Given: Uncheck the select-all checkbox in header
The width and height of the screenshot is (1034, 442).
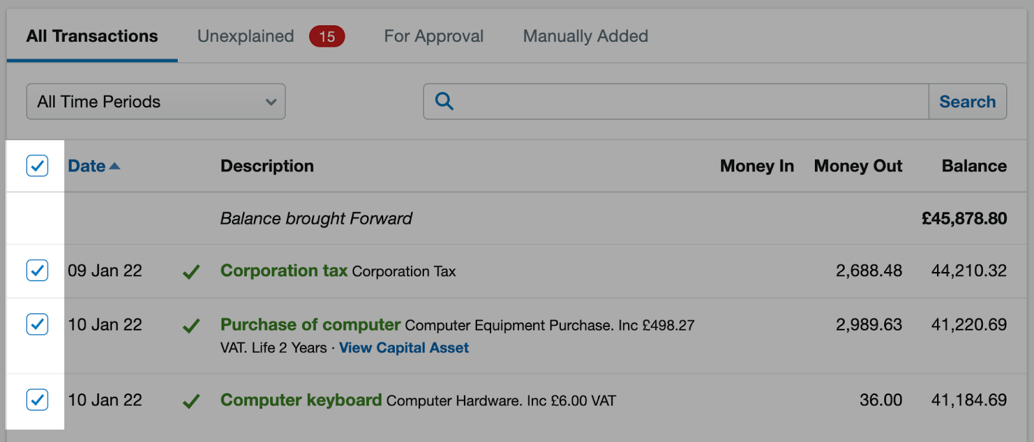Looking at the screenshot, I should pos(37,166).
